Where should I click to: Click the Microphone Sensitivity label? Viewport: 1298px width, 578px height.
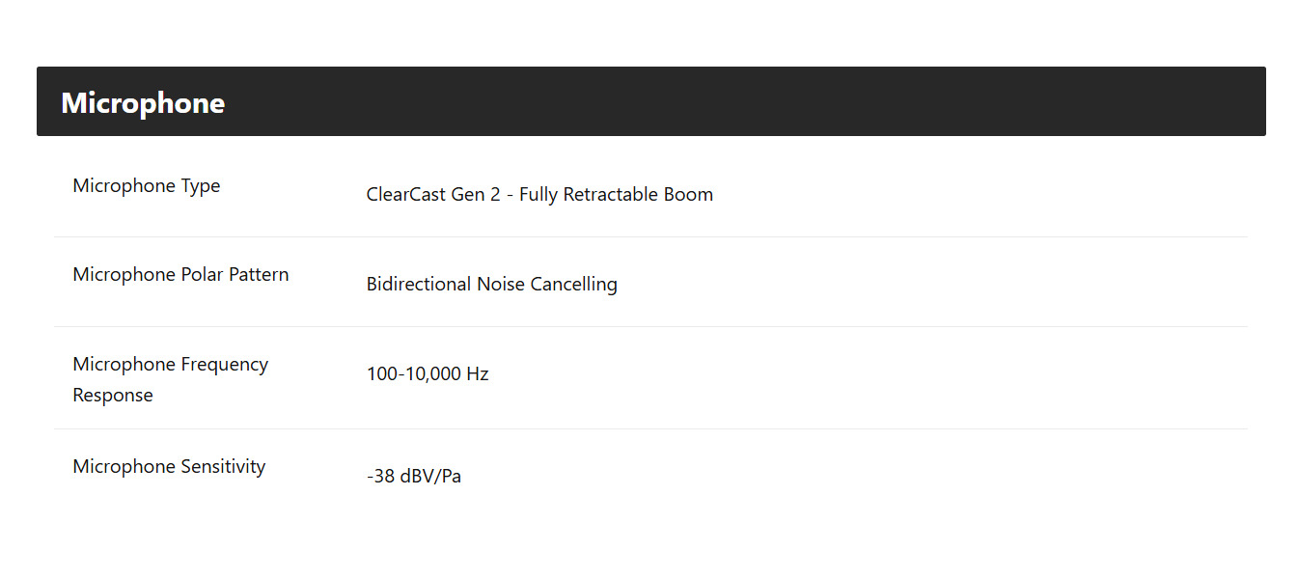pyautogui.click(x=169, y=467)
